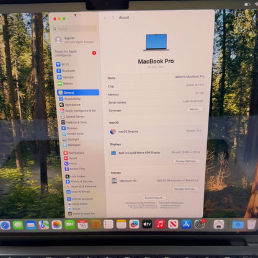Open Touch ID & Password settings

pos(81,187)
